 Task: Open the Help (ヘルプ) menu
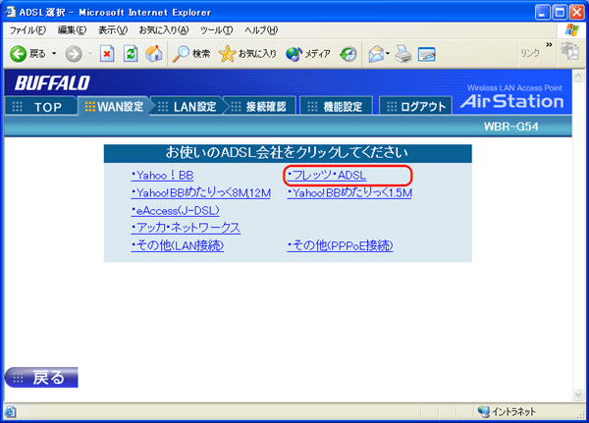261,30
